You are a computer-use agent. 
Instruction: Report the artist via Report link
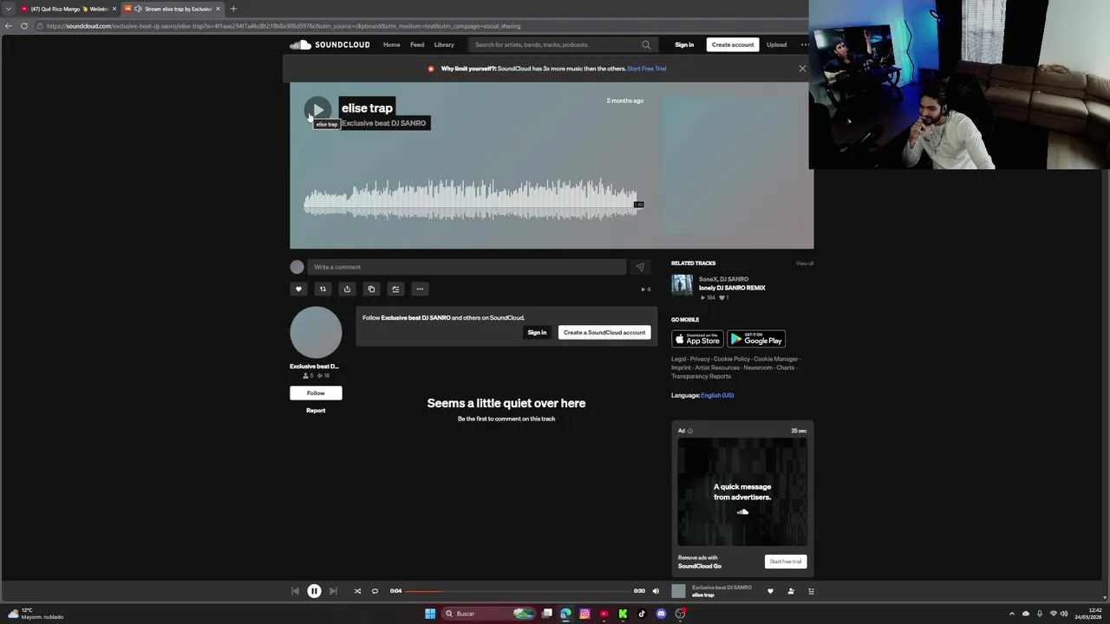pyautogui.click(x=316, y=411)
